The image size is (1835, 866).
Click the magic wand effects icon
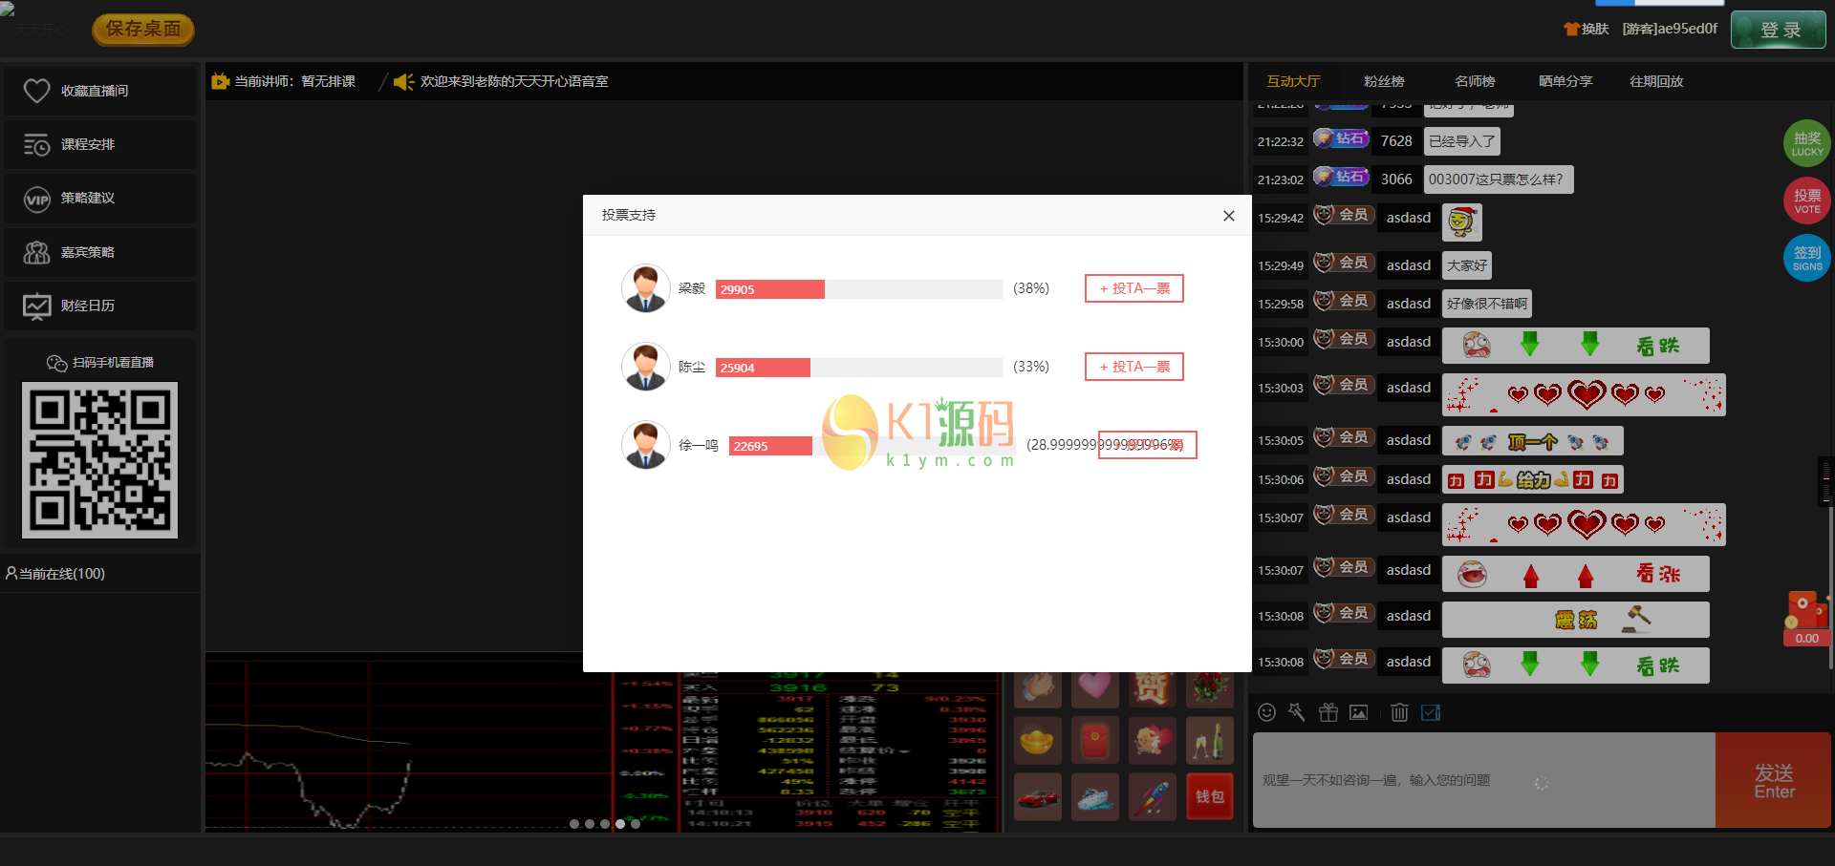click(x=1297, y=712)
